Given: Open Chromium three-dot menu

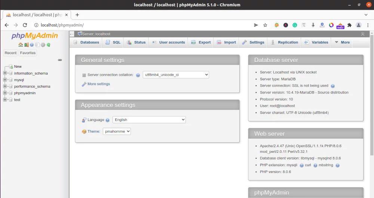Looking at the screenshot, I should [368, 25].
